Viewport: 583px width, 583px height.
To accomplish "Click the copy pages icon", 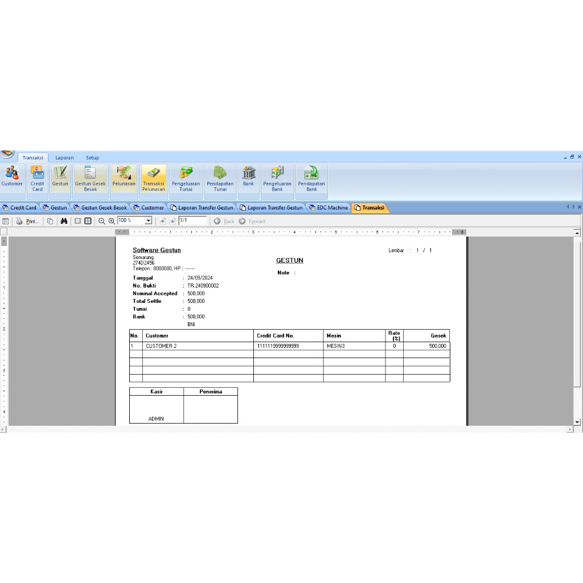I will pos(50,221).
